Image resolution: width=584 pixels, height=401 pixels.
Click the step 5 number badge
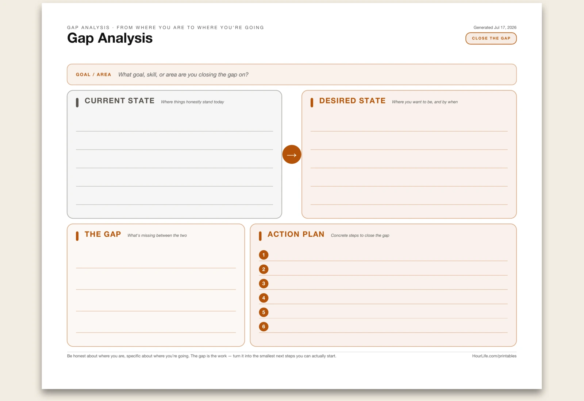[x=264, y=312]
